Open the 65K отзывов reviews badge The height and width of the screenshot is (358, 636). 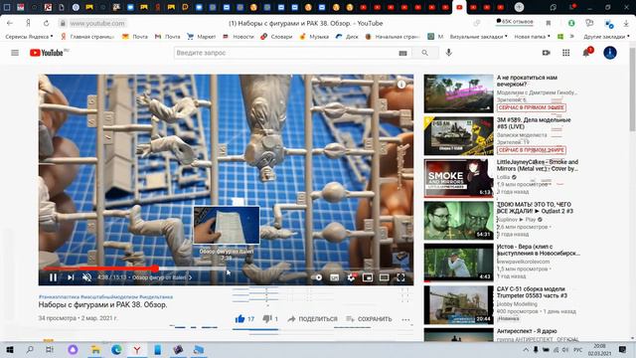tap(515, 22)
